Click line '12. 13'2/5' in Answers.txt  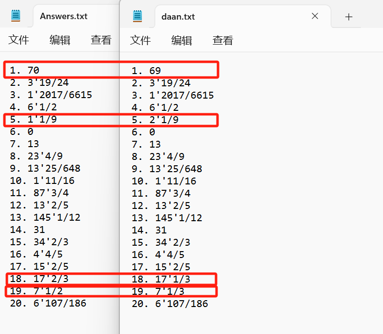[x=39, y=205]
